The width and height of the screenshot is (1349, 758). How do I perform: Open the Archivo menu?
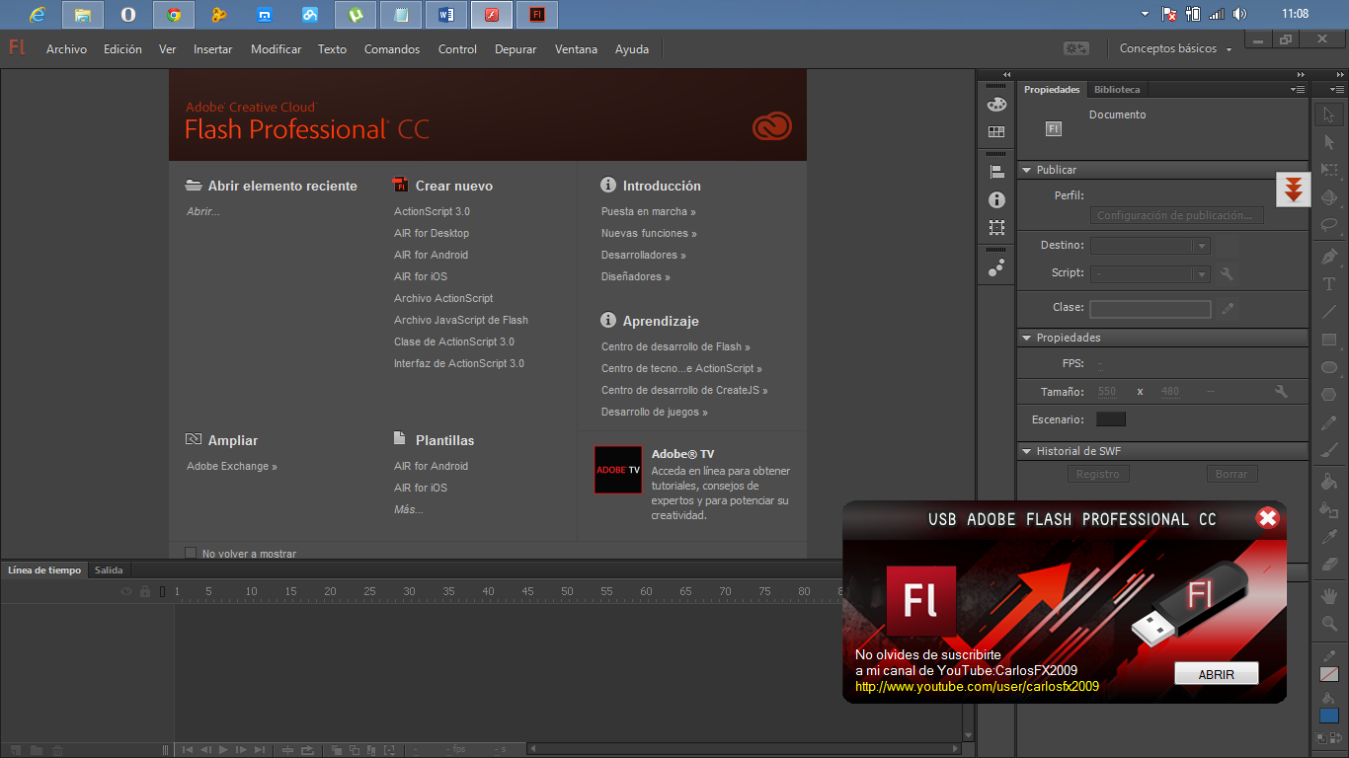coord(66,49)
